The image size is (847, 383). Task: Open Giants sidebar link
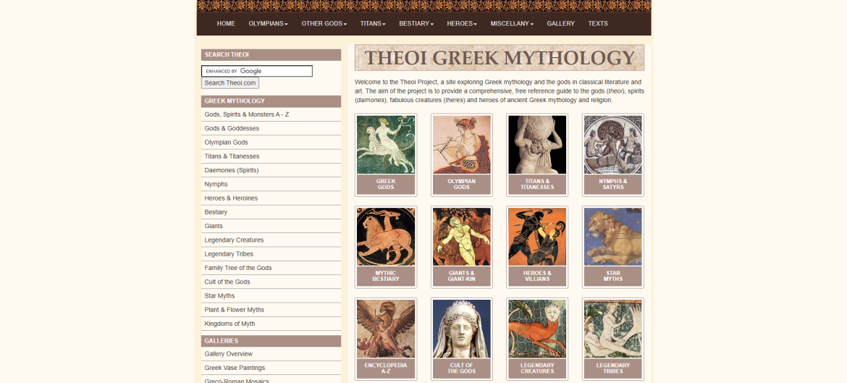tap(271, 227)
